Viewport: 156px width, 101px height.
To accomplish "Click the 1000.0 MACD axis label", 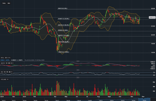I will (x=153, y=62).
